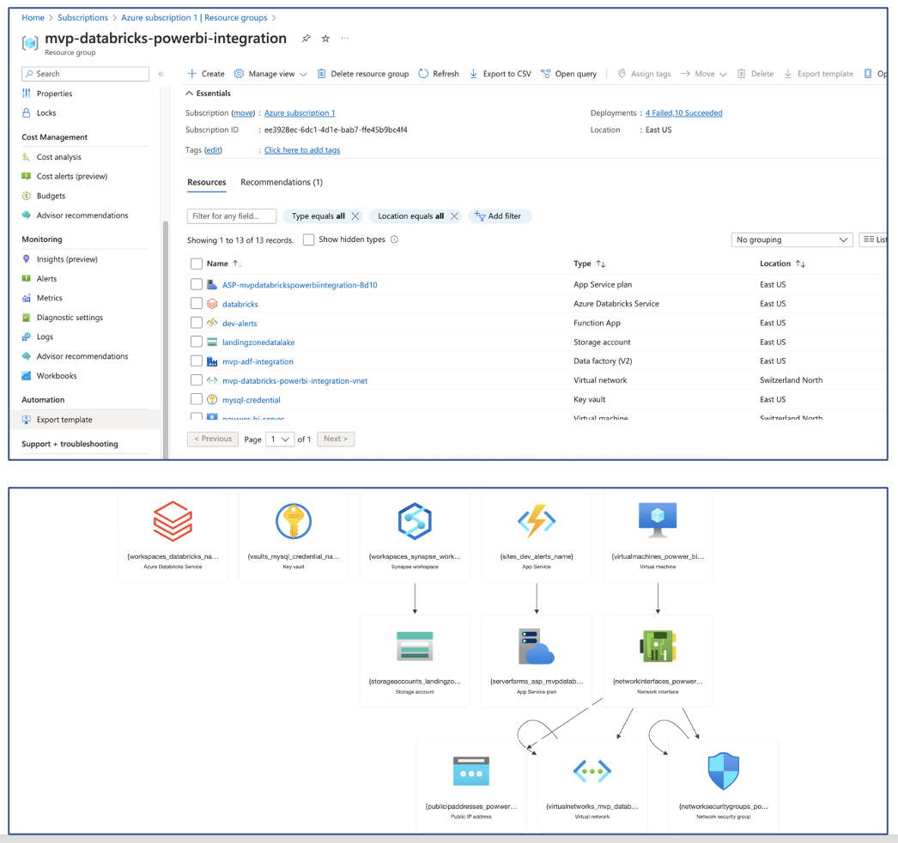Click Delete resource group button
Image resolution: width=898 pixels, height=843 pixels.
363,74
